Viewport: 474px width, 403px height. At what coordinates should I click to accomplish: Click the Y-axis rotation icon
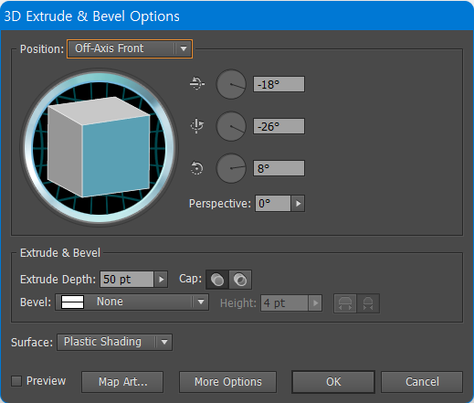[x=197, y=125]
